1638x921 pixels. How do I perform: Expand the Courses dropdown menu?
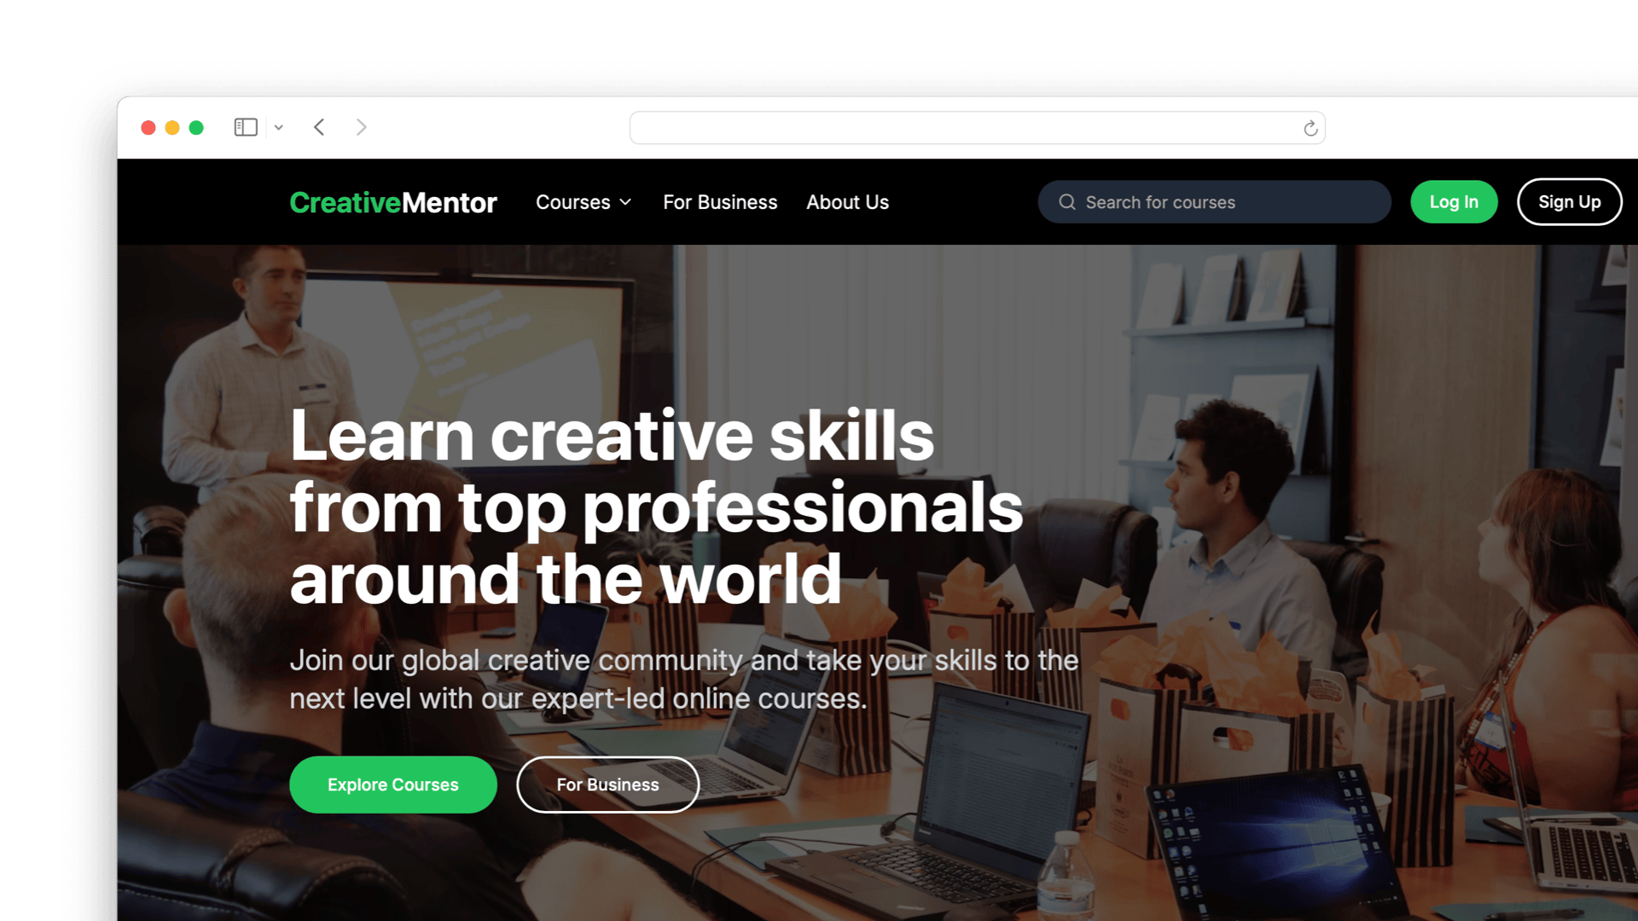[x=584, y=202]
